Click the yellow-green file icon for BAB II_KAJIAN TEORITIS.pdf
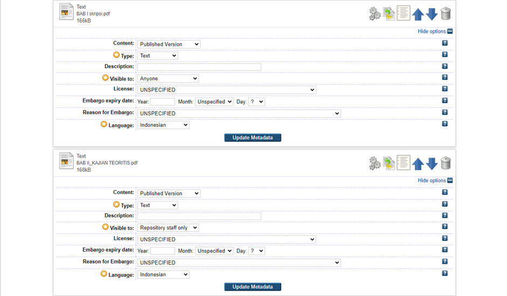The height and width of the screenshot is (296, 507). click(389, 163)
